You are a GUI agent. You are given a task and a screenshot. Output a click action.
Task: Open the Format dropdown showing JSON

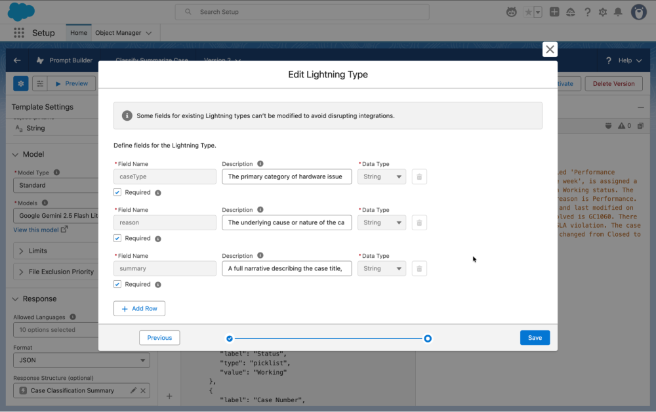(x=81, y=360)
